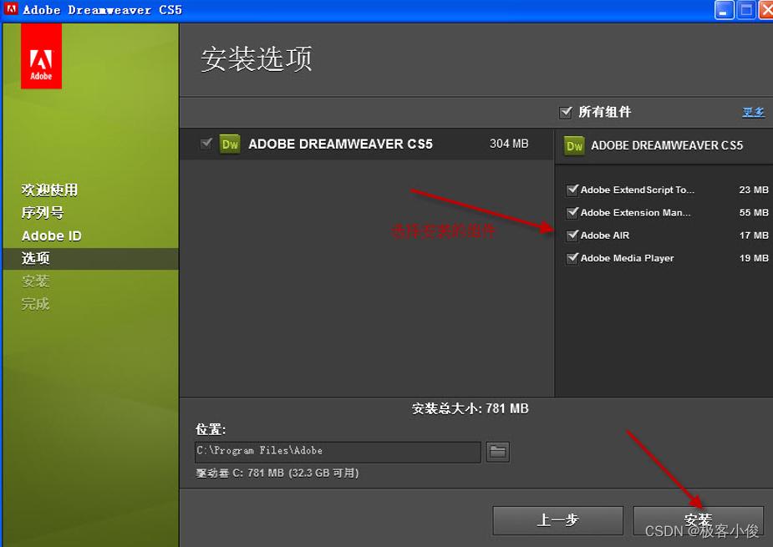This screenshot has height=547, width=773.
Task: Go to Adobe ID step in sidebar
Action: (x=51, y=236)
